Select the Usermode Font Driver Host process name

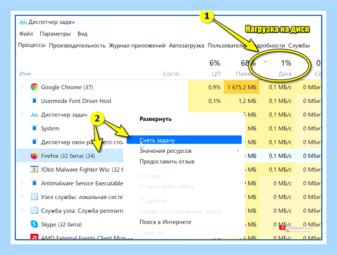click(76, 101)
